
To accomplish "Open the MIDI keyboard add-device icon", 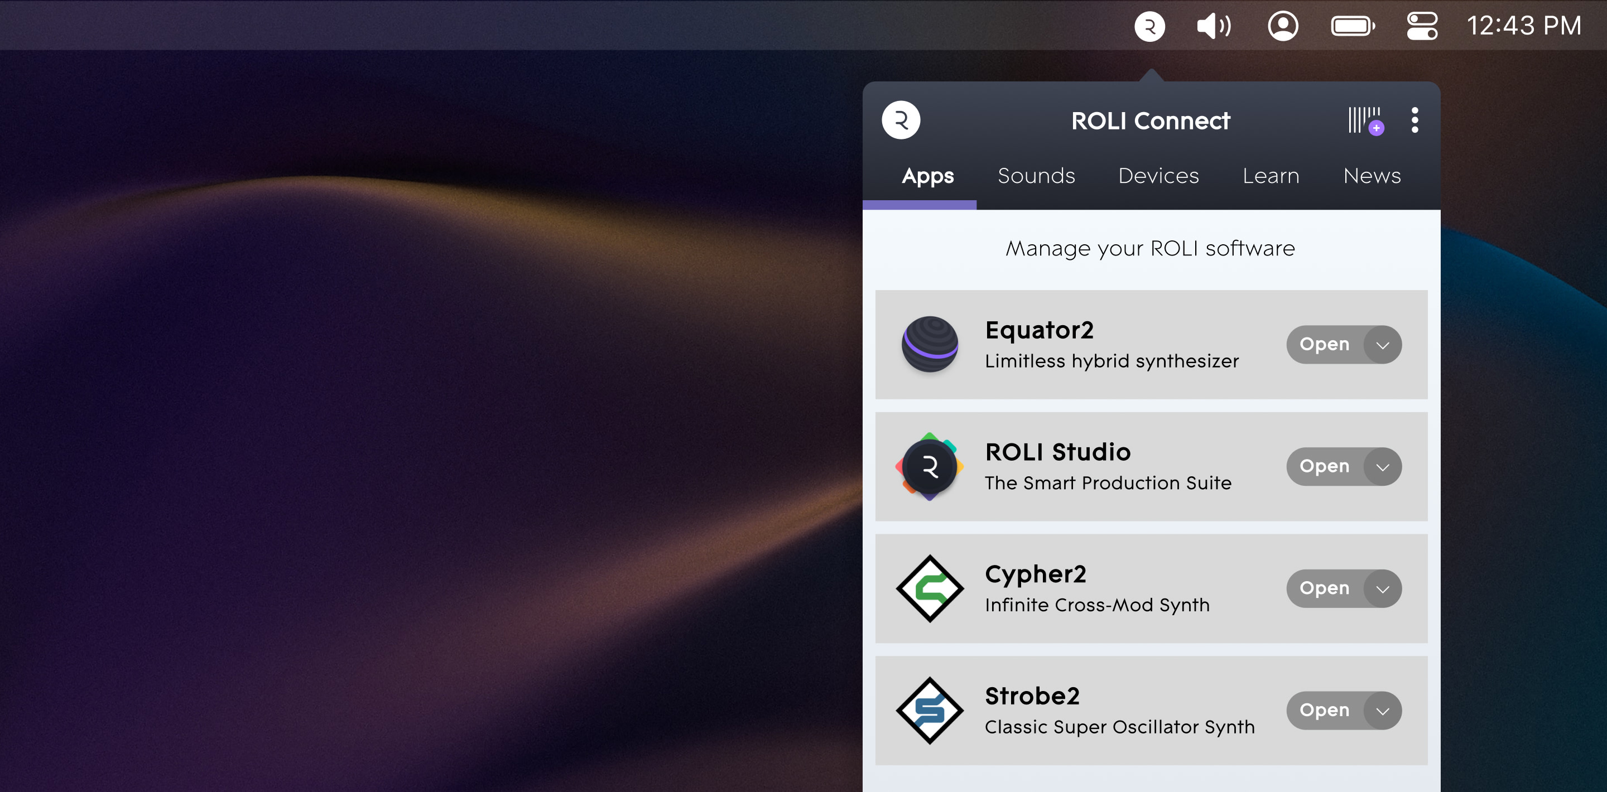I will tap(1364, 121).
